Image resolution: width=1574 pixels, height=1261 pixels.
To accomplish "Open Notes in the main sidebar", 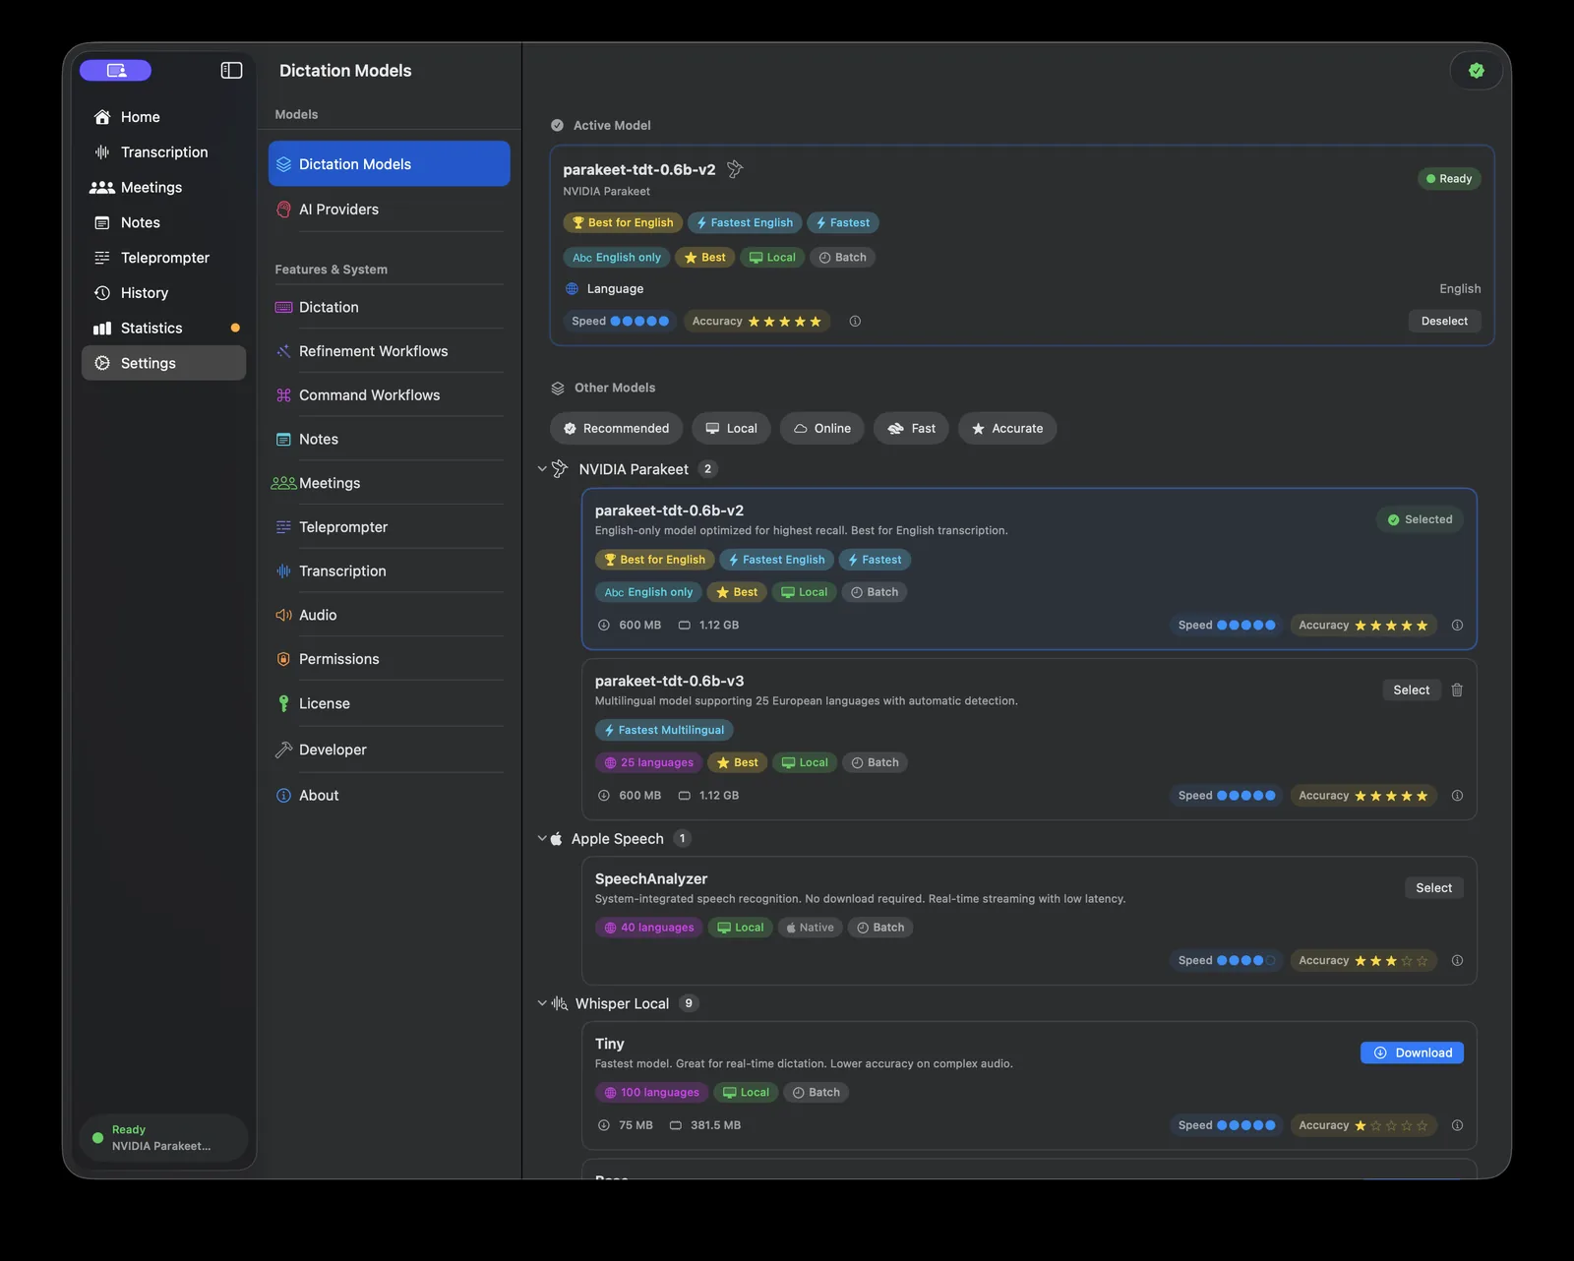I will click(163, 222).
